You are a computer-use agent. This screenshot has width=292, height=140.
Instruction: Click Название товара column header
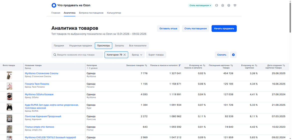(x=33, y=65)
